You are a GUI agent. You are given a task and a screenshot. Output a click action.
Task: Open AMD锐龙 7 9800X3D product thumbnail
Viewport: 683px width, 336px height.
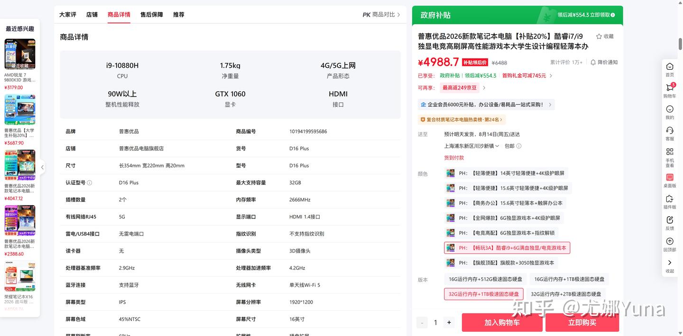click(20, 54)
